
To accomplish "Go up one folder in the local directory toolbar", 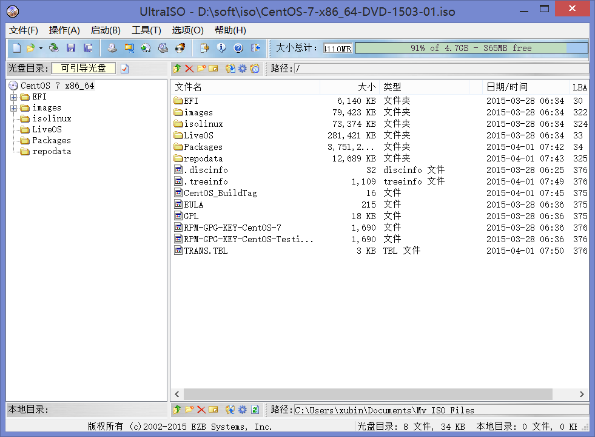I will coord(177,410).
